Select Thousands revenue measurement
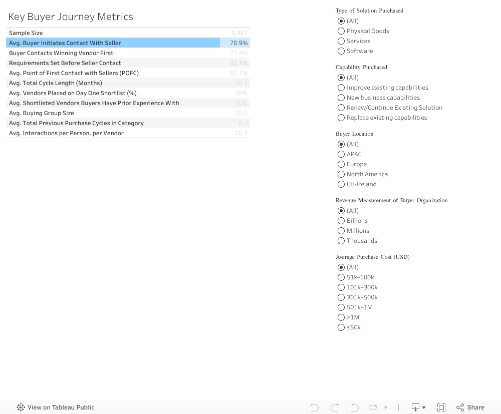Viewport: 501px width, 414px height. point(341,241)
